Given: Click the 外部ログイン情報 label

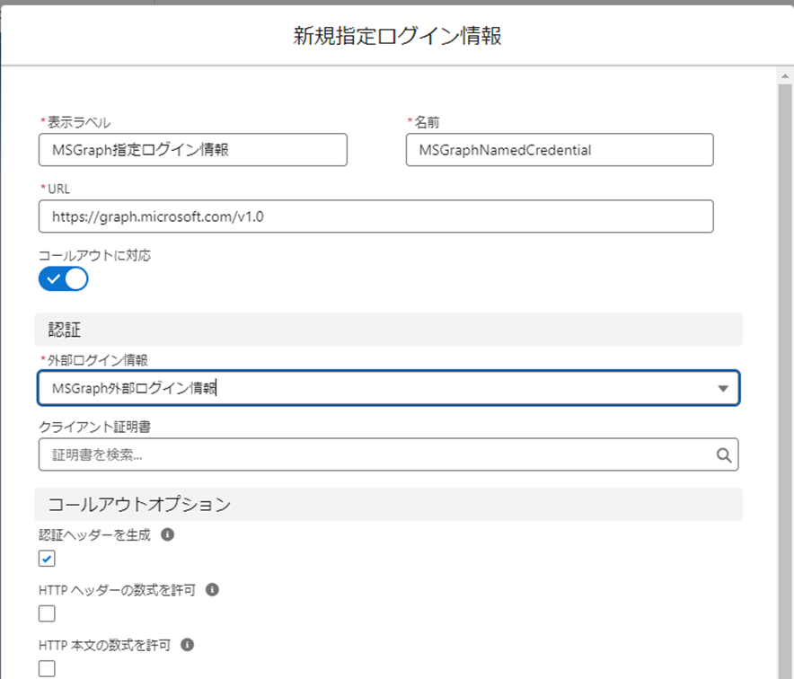Looking at the screenshot, I should (97, 360).
